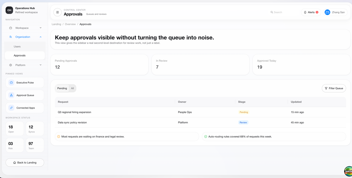Click the Approval Queue hierarchy icon
This screenshot has height=178, width=352.
coord(11,95)
